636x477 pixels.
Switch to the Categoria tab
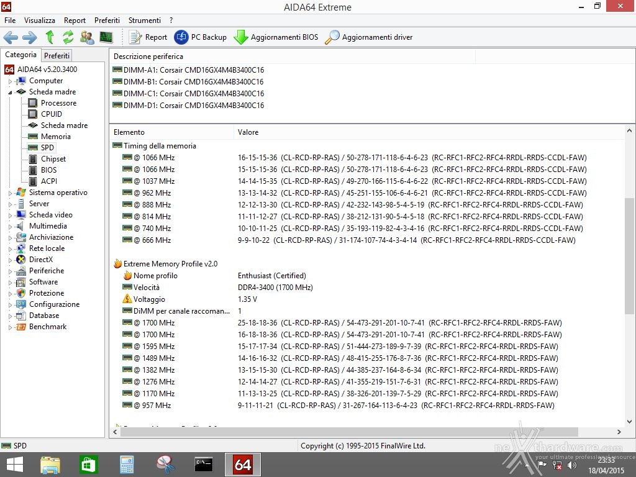(x=20, y=55)
